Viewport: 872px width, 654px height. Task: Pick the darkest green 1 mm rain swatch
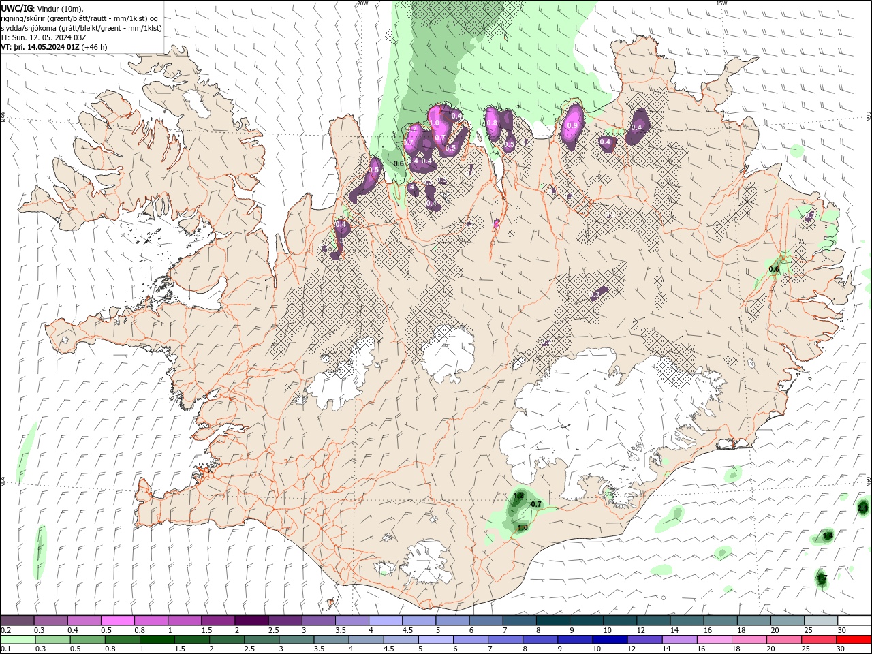[157, 640]
